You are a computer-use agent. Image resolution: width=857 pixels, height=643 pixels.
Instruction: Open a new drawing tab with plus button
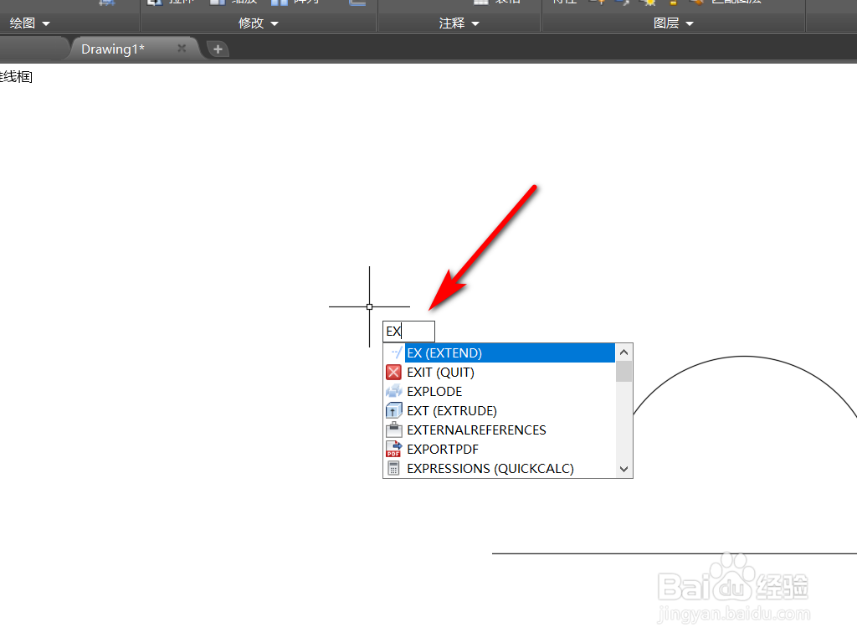click(218, 49)
